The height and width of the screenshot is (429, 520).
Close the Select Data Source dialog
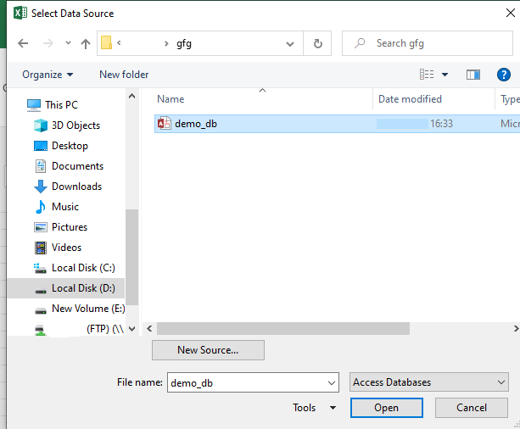[x=511, y=13]
